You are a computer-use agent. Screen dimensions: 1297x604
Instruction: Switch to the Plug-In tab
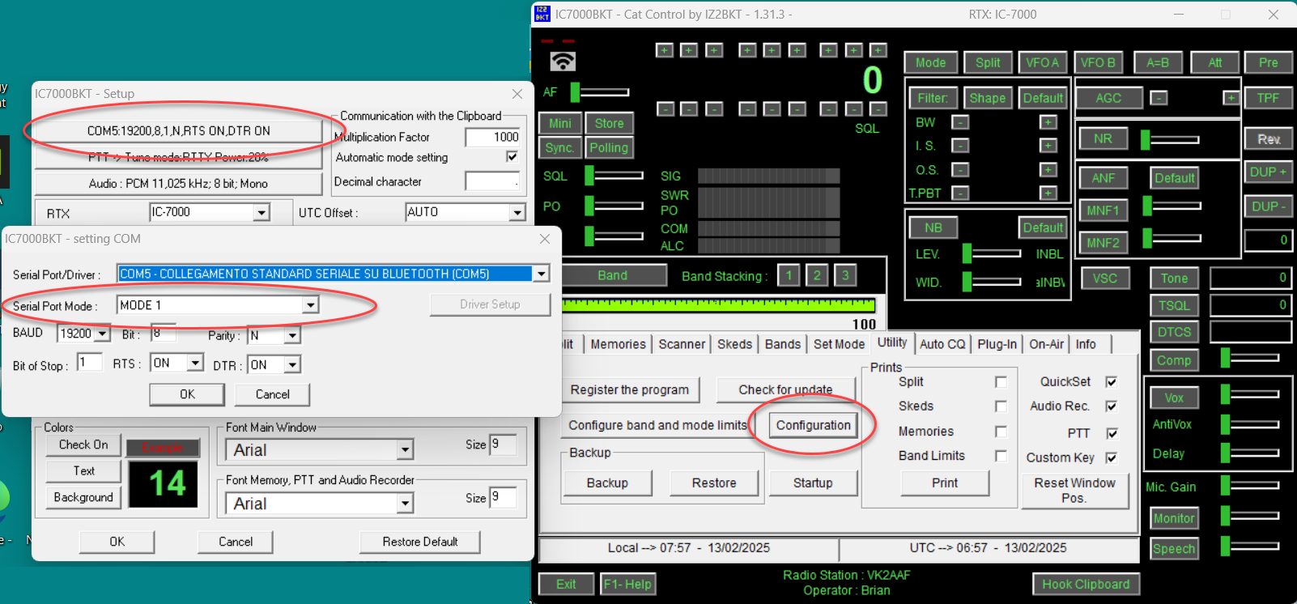[x=997, y=344]
